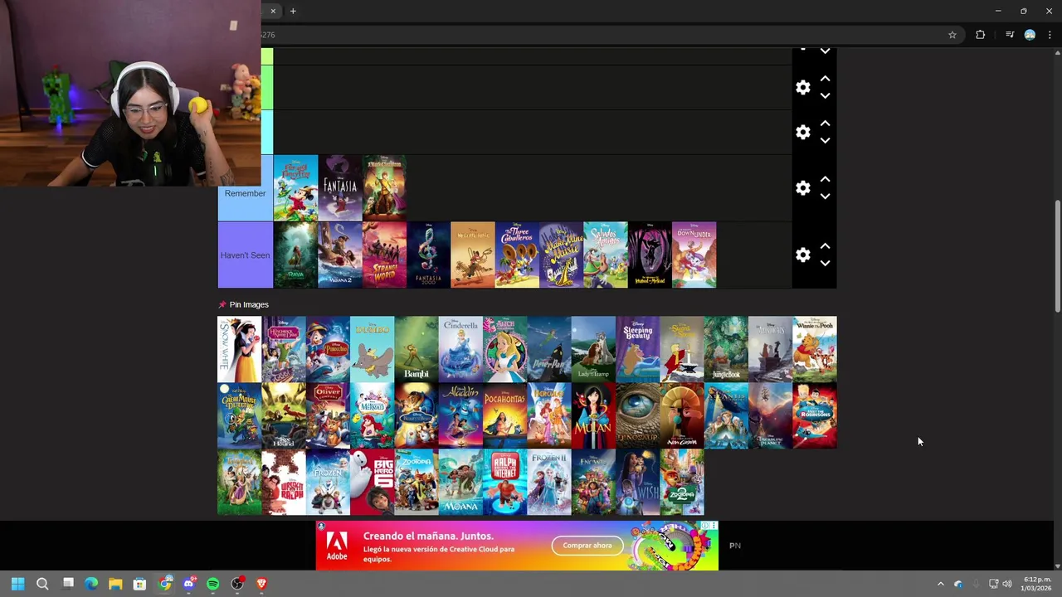
Task: Open Task View on the taskbar
Action: (68, 584)
